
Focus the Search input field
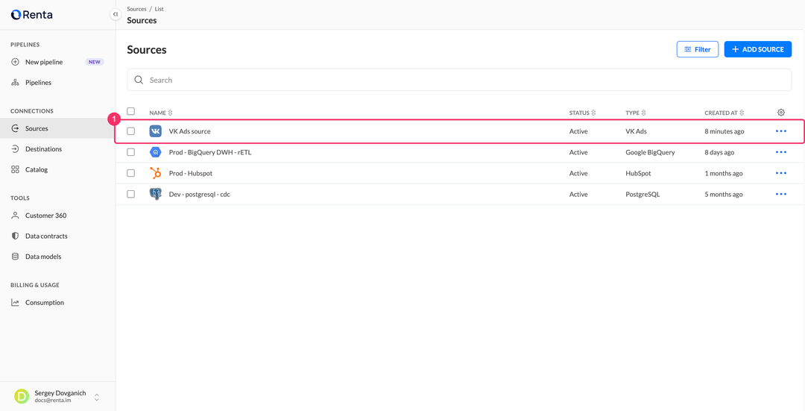459,80
